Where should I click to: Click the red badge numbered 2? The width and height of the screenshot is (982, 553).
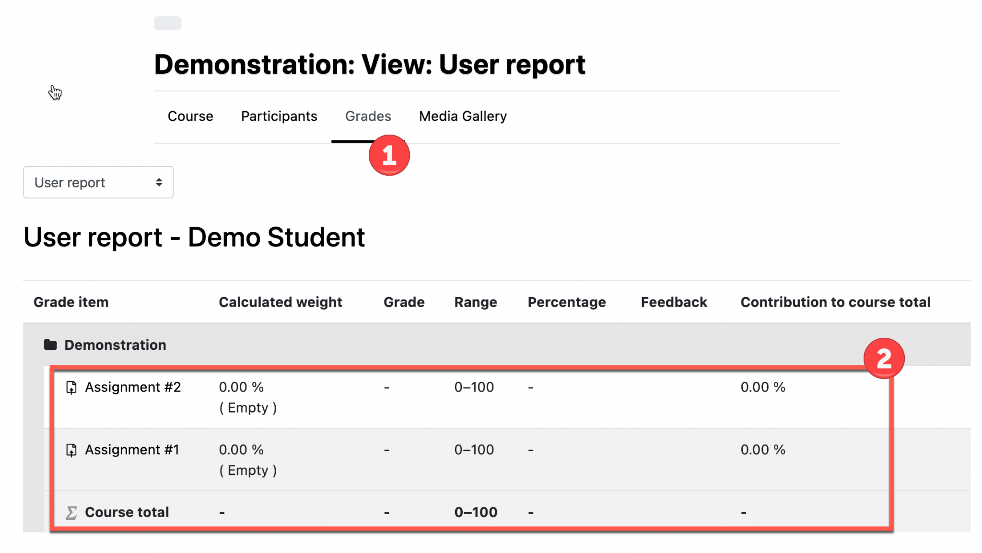point(884,358)
